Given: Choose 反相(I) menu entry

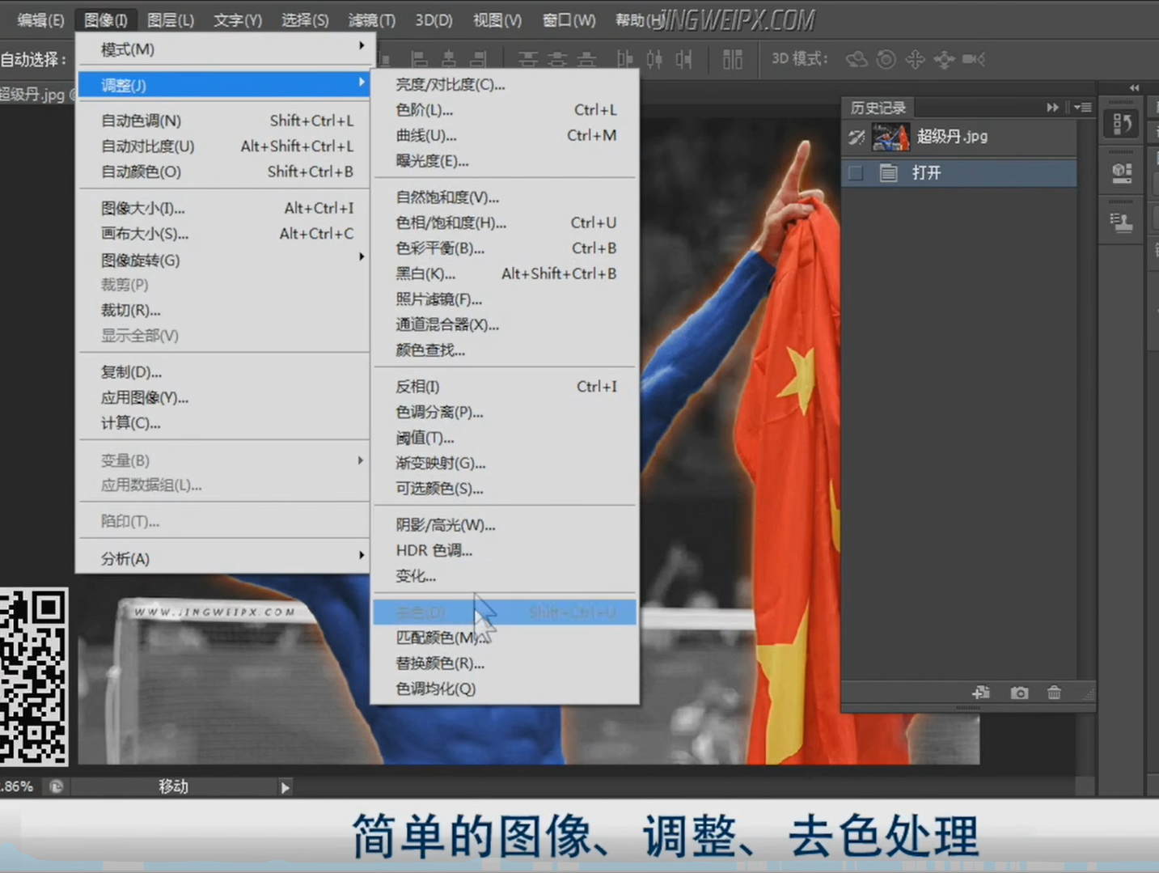Looking at the screenshot, I should point(505,387).
